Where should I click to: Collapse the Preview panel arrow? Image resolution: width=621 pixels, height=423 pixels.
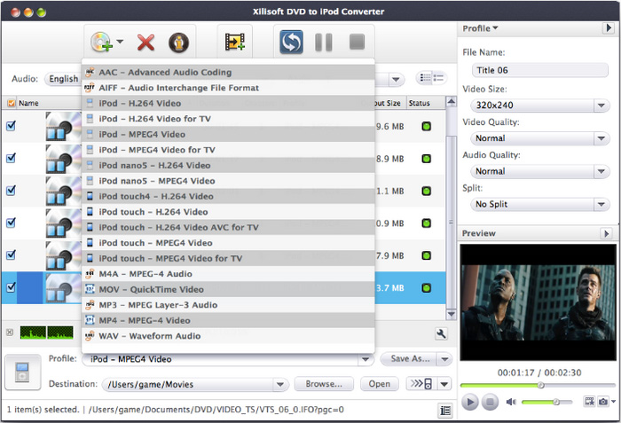[x=606, y=233]
